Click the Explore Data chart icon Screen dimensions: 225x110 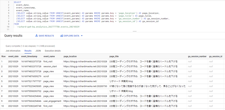pyautogui.click(x=62, y=36)
